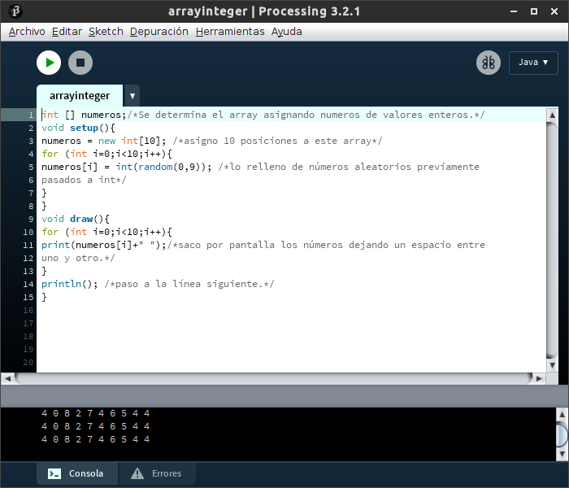
Task: Open the Sketch menu
Action: coord(106,32)
